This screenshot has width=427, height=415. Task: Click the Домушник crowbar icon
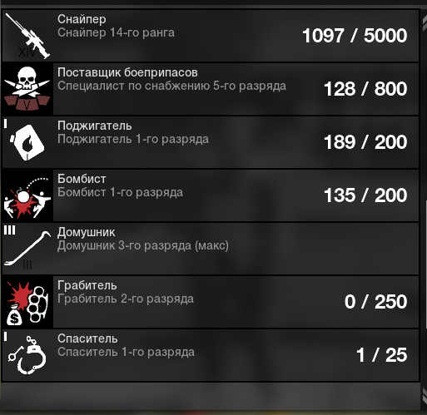click(x=27, y=249)
